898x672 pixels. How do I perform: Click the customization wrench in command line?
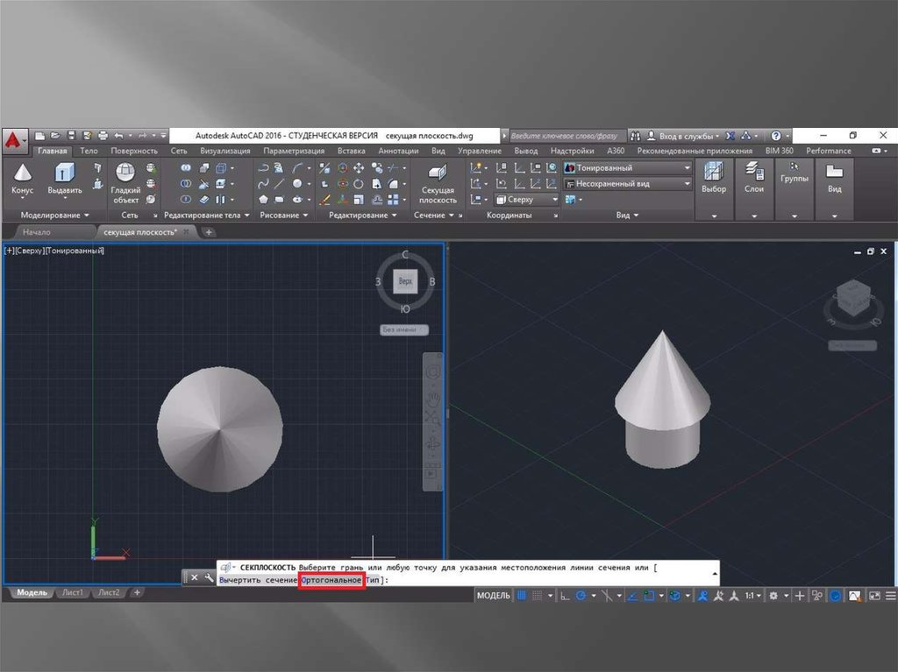click(x=209, y=577)
